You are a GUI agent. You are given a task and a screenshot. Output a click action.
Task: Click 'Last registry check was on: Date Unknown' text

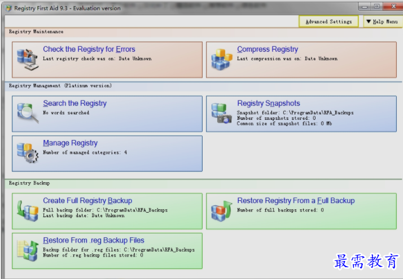[x=97, y=58]
